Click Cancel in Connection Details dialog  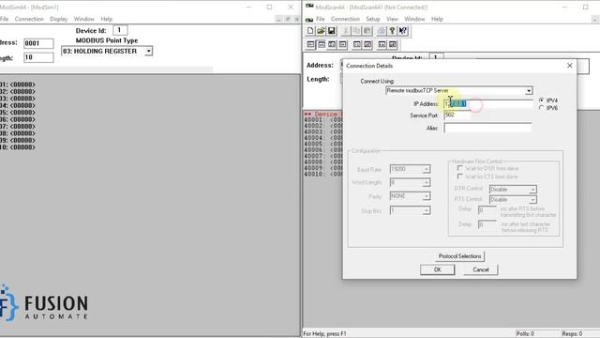pyautogui.click(x=481, y=269)
